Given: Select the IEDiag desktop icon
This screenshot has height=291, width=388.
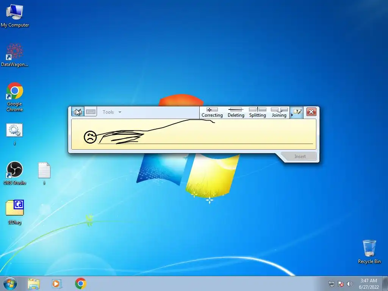Looking at the screenshot, I should click(15, 212).
